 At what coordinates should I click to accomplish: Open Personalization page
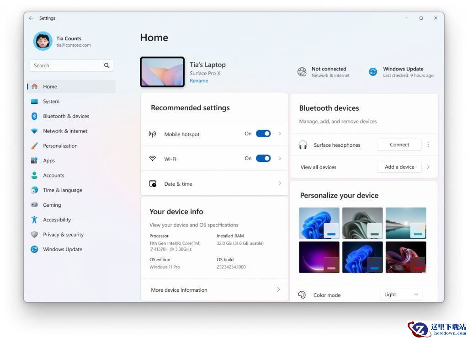coord(71,146)
